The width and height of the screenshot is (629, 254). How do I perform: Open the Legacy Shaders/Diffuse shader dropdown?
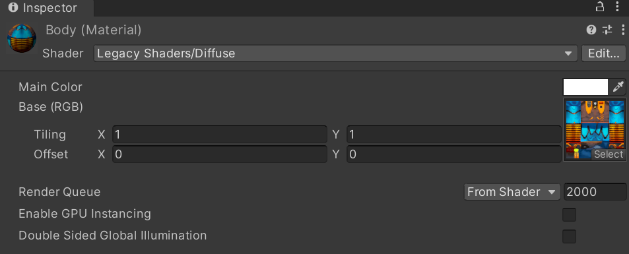[335, 53]
